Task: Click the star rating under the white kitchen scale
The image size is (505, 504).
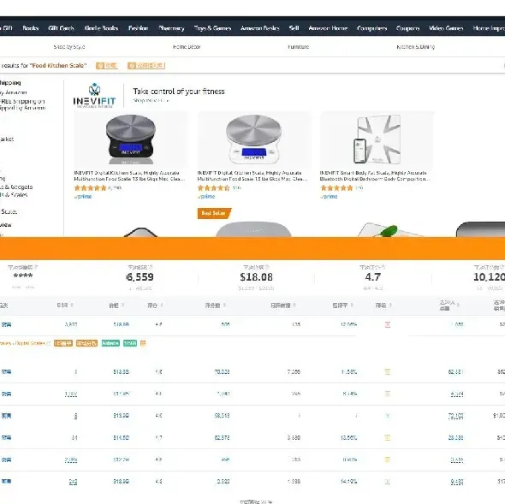Action: coord(213,187)
